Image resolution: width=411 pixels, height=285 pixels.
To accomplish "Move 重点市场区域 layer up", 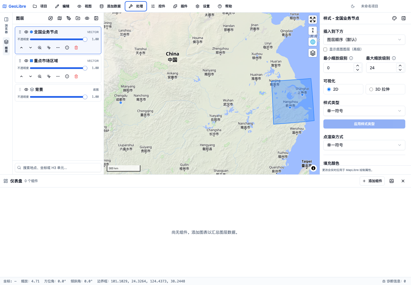I will 21,76.
